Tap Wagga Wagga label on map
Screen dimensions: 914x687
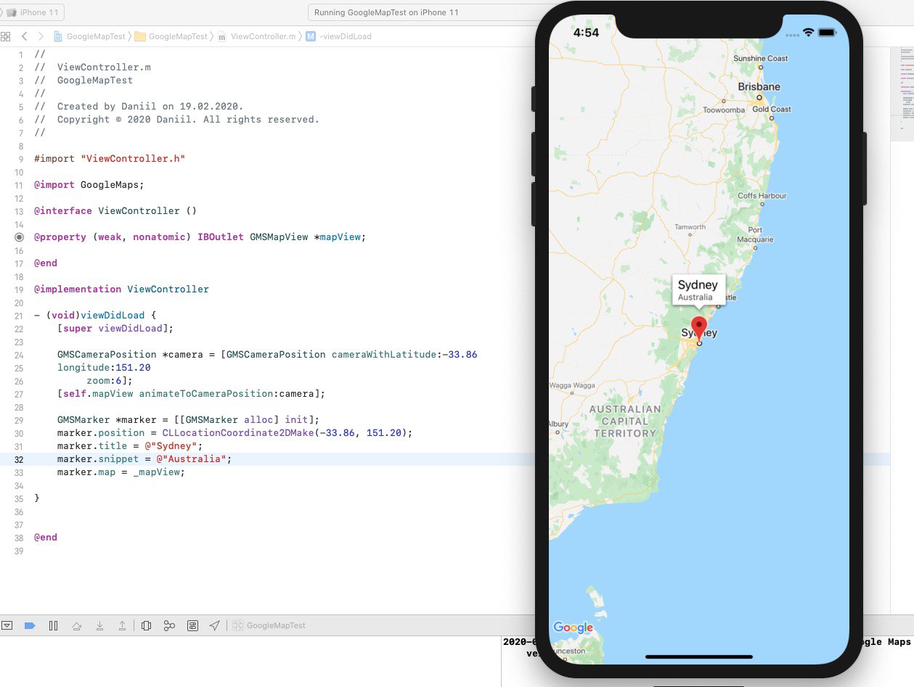tap(573, 385)
